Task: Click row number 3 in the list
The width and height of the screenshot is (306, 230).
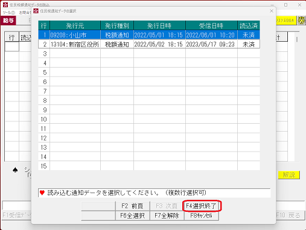Action: [x=44, y=54]
